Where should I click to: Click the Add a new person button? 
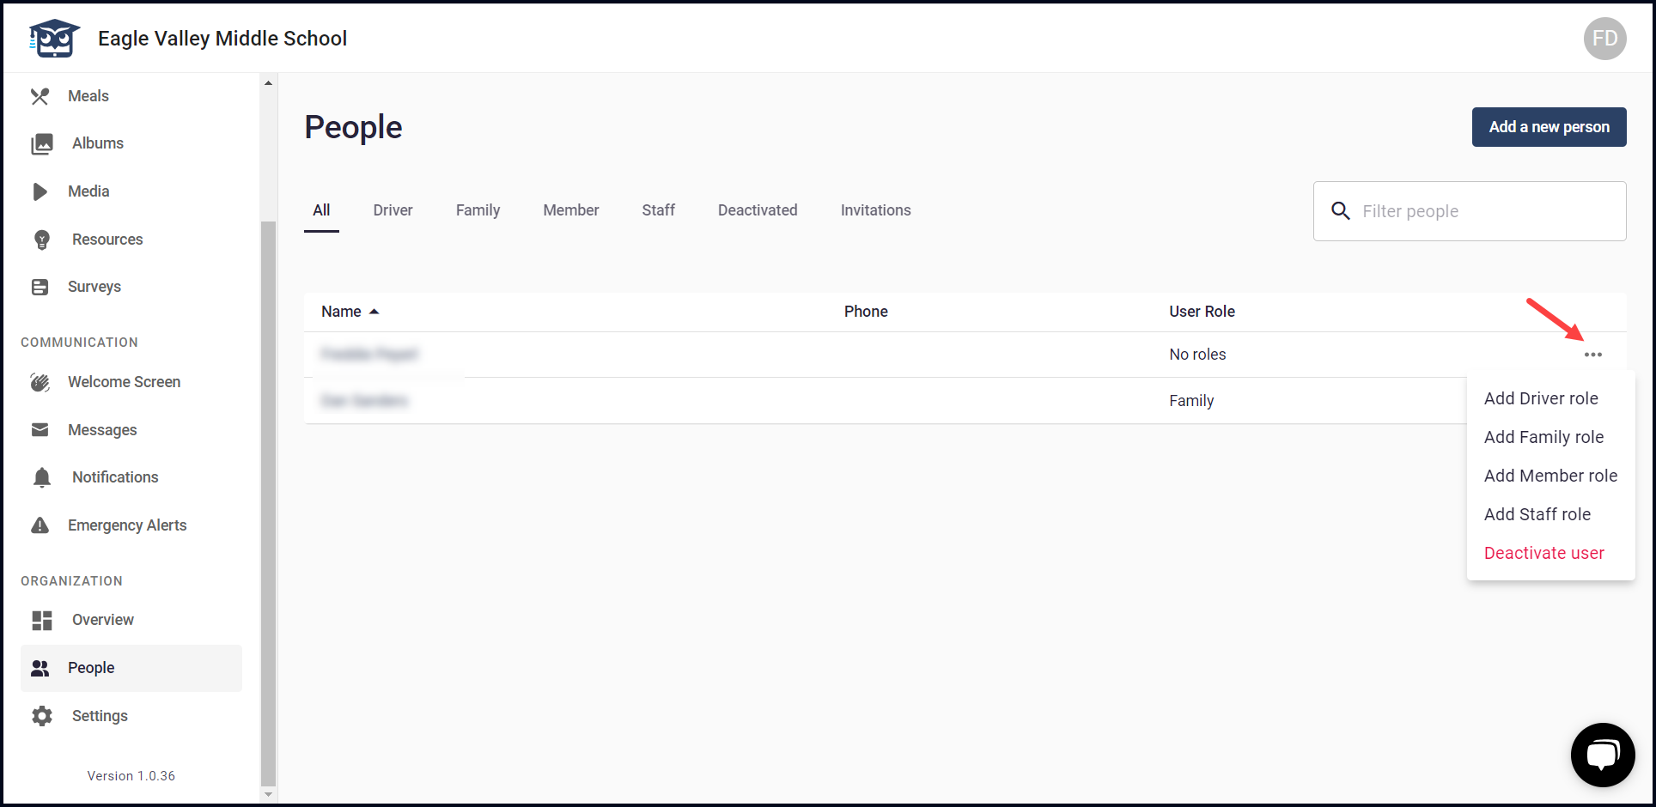[x=1549, y=127]
